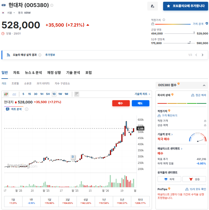This screenshot has height=210, width=209.
Task: Go to next banner item arrow
Action: pos(203,55)
